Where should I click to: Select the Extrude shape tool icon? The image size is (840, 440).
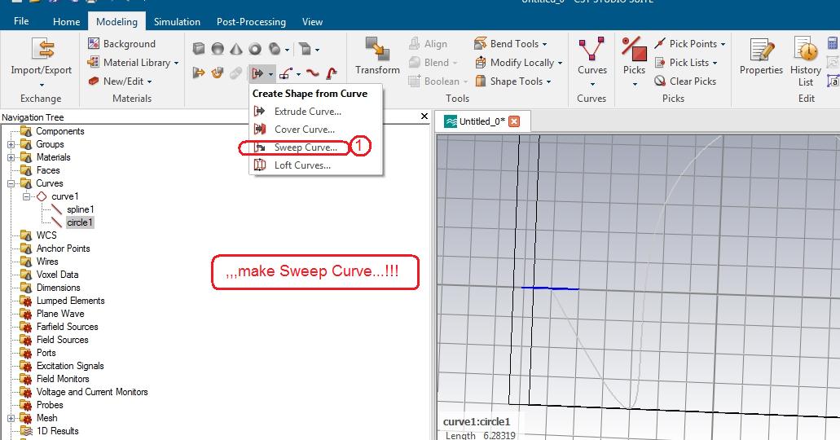tap(304, 49)
